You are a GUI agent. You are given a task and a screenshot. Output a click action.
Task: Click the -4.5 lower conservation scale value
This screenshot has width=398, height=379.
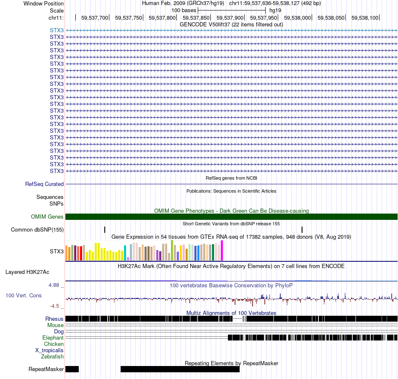(54, 306)
